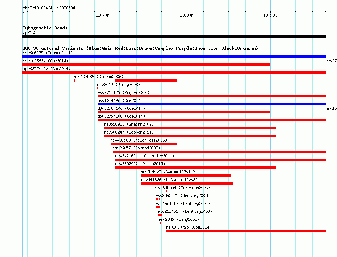Click the nsv606235 (Cooper2011) variant label
Image resolution: width=337 pixels, height=257 pixels.
pos(48,53)
